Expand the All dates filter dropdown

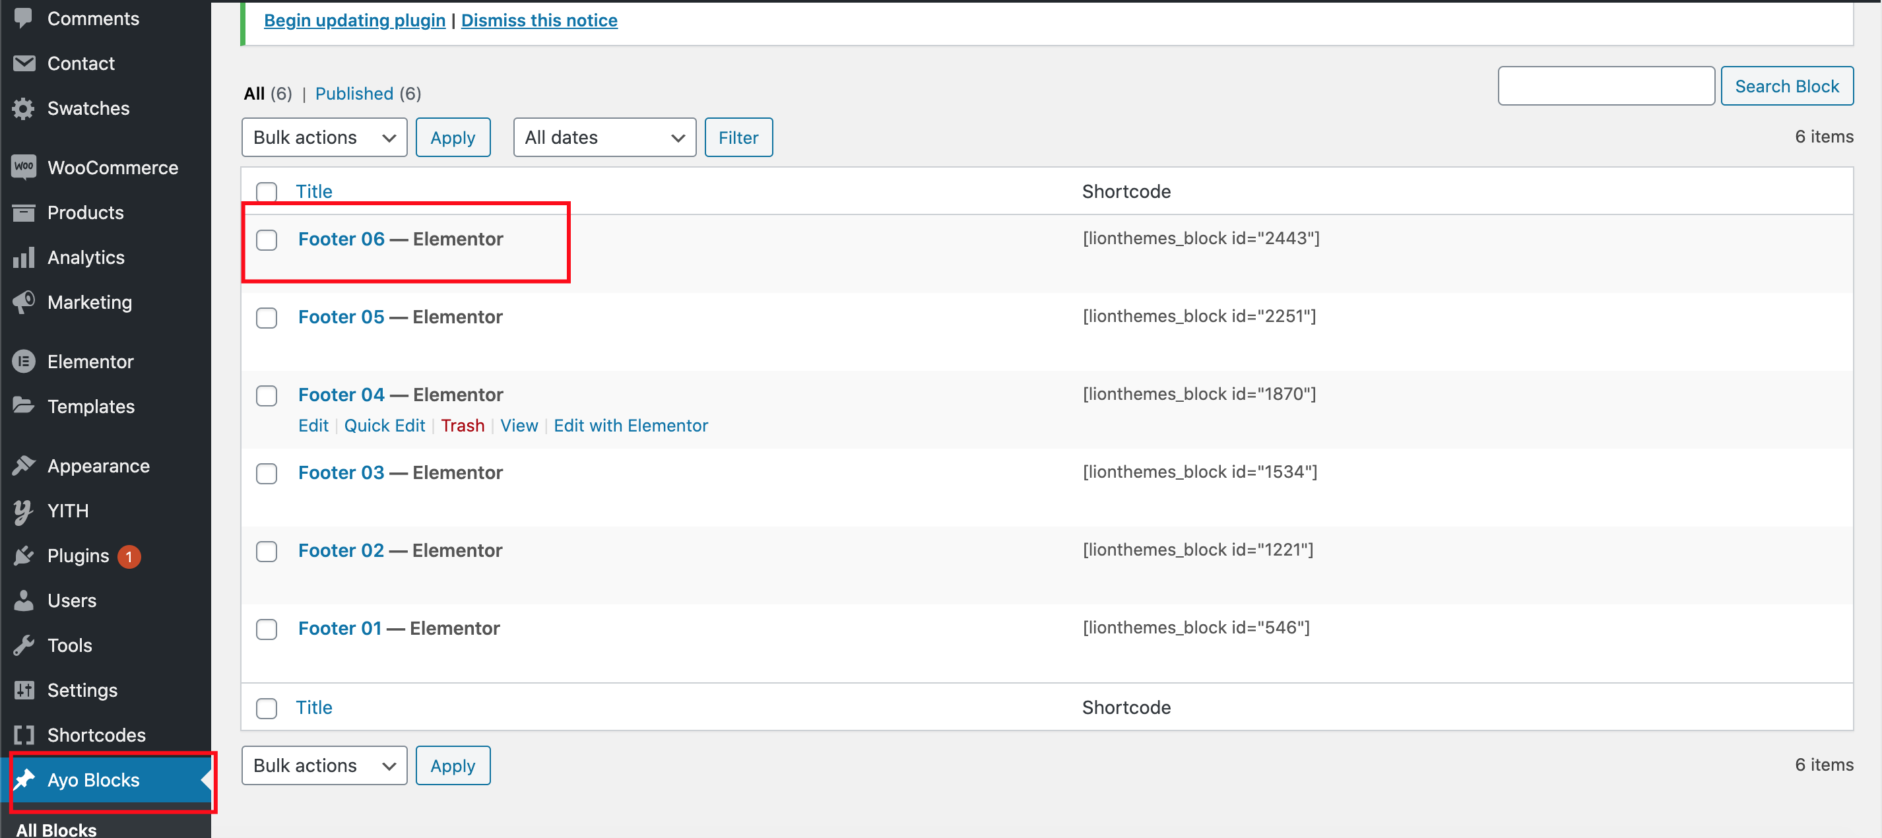pyautogui.click(x=604, y=137)
